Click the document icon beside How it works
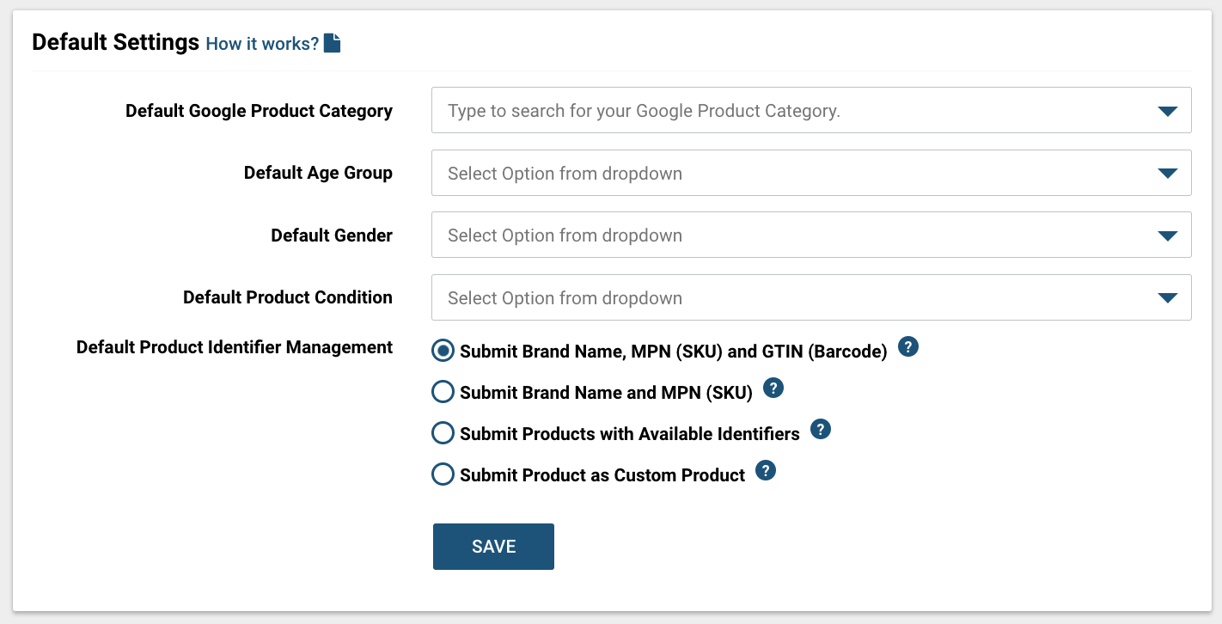The height and width of the screenshot is (624, 1222). 332,43
